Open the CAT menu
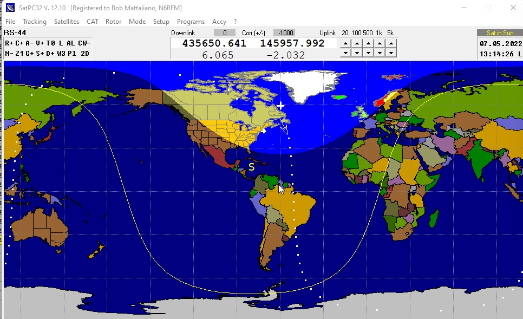 (93, 21)
